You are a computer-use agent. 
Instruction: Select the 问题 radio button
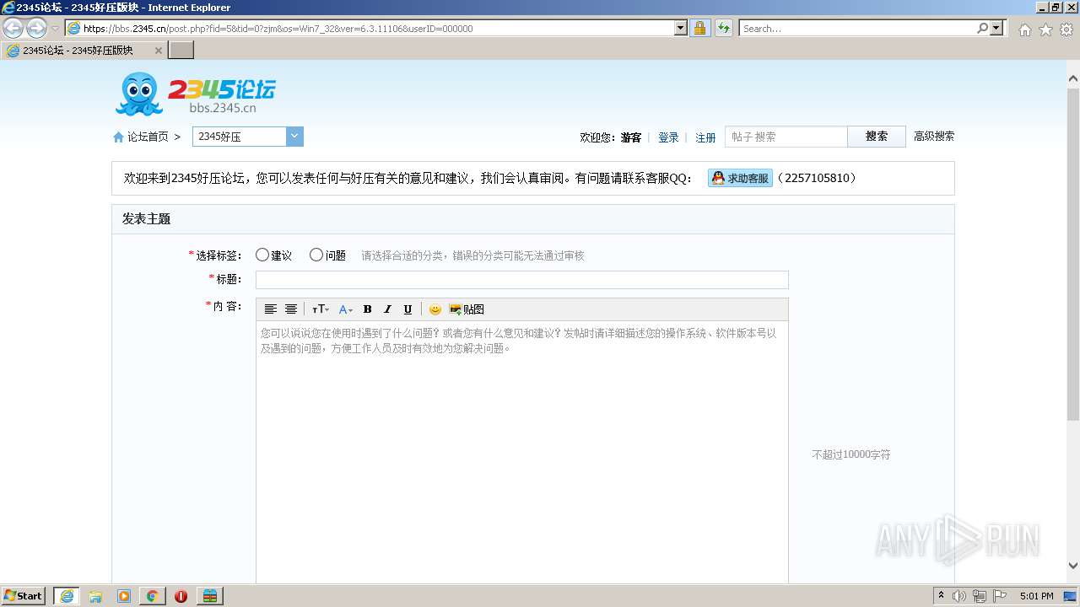click(x=316, y=255)
